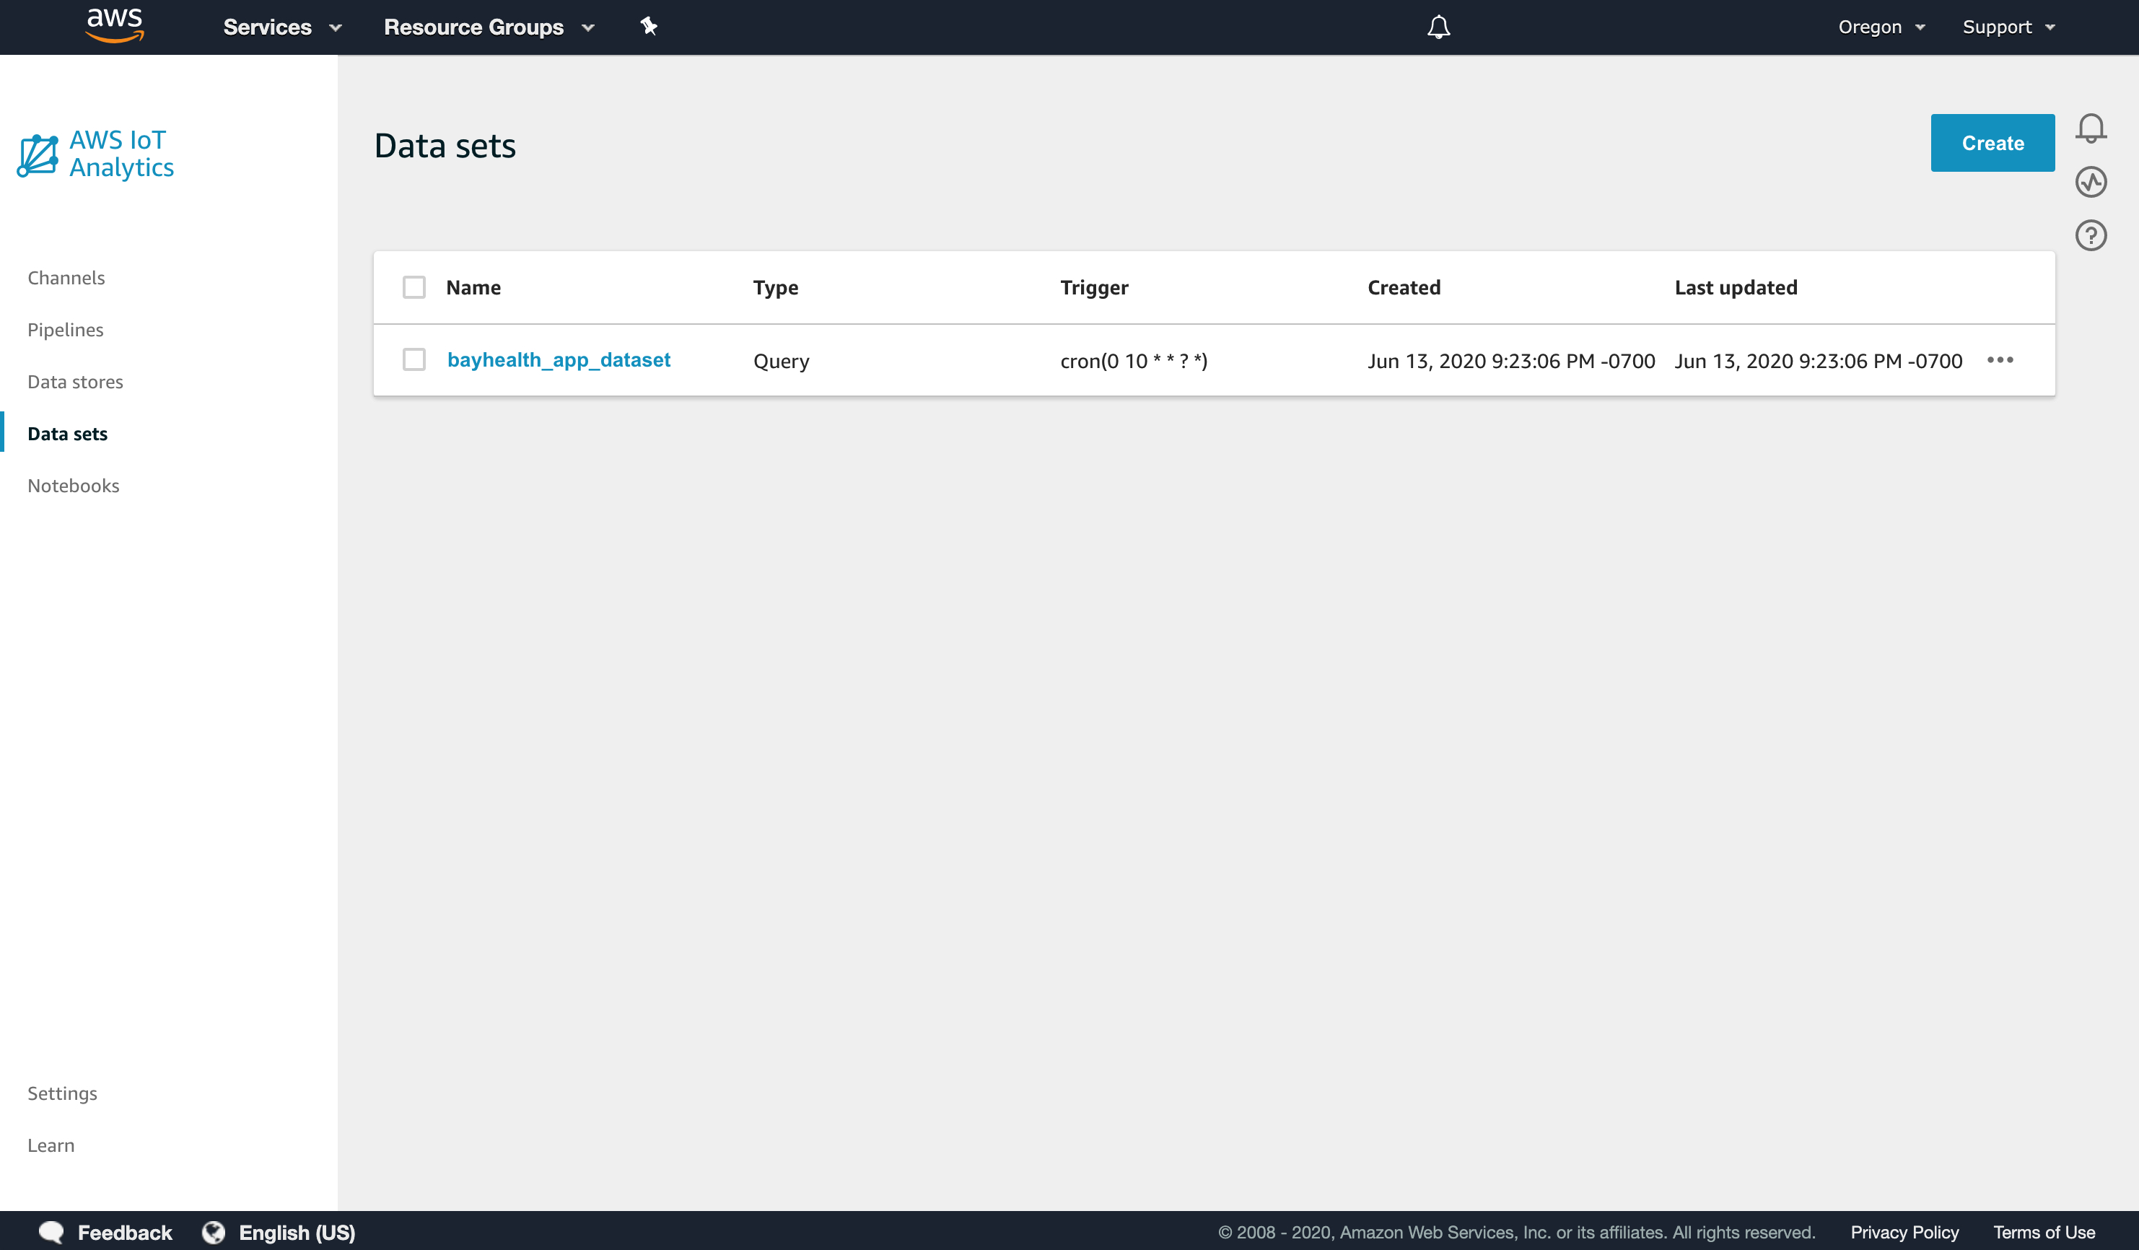Click the pushpin shortcut icon

pyautogui.click(x=649, y=26)
